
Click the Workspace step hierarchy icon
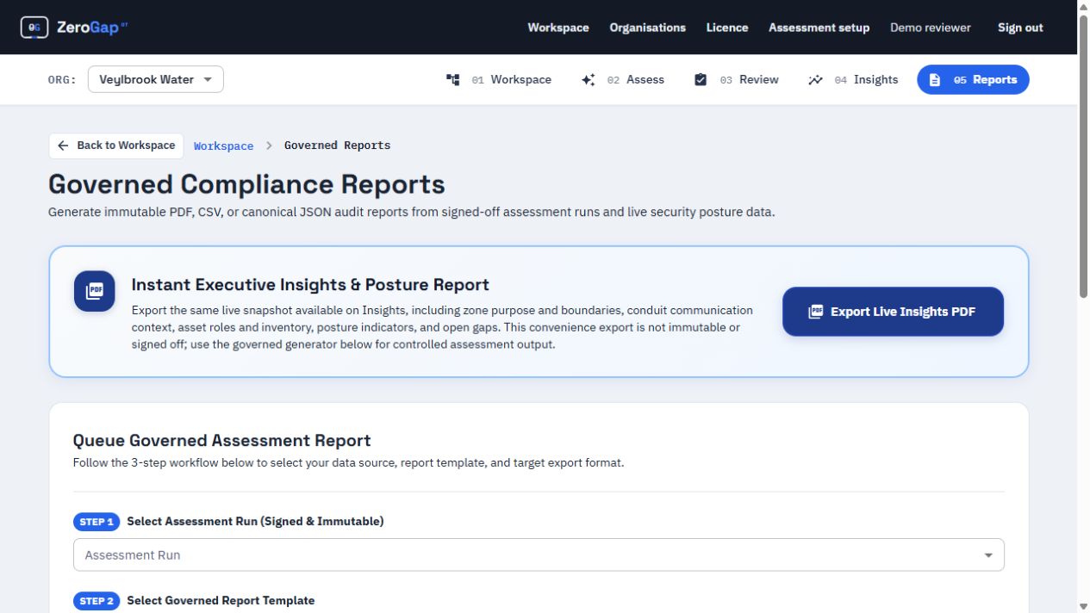pos(453,79)
